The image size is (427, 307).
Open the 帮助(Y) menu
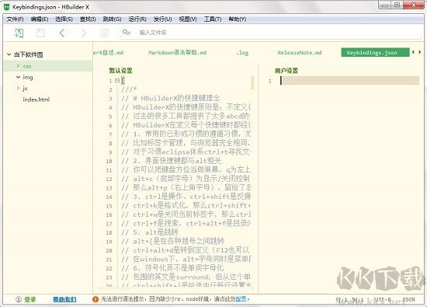coord(238,19)
